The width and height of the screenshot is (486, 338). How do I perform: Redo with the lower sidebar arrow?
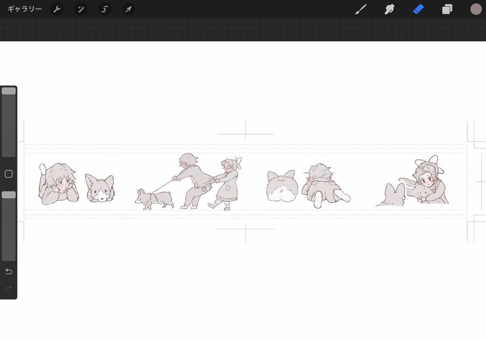click(9, 289)
